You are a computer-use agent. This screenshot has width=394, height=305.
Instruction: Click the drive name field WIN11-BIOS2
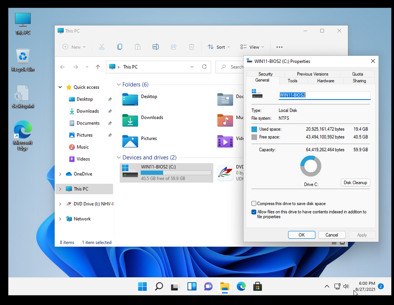(324, 95)
